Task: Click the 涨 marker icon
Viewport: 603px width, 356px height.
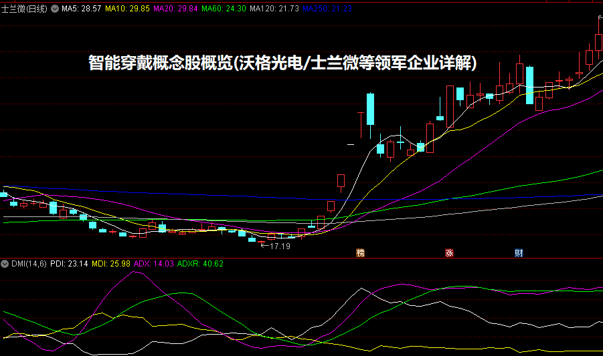Action: [x=449, y=252]
